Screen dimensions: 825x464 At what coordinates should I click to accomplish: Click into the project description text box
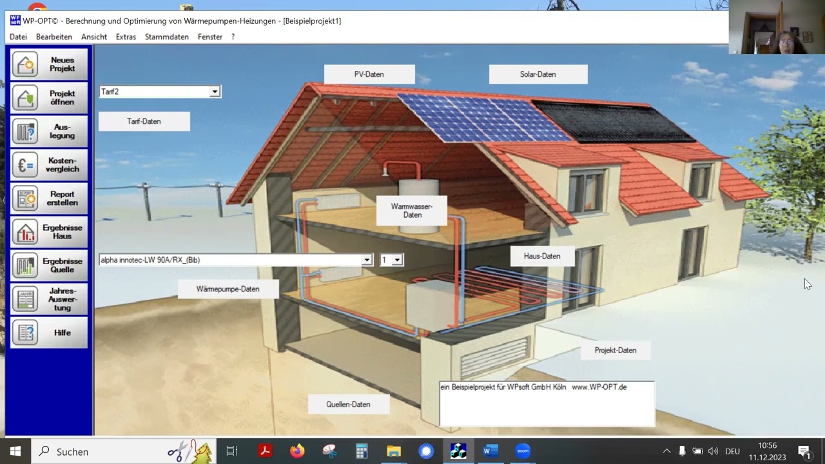click(547, 403)
